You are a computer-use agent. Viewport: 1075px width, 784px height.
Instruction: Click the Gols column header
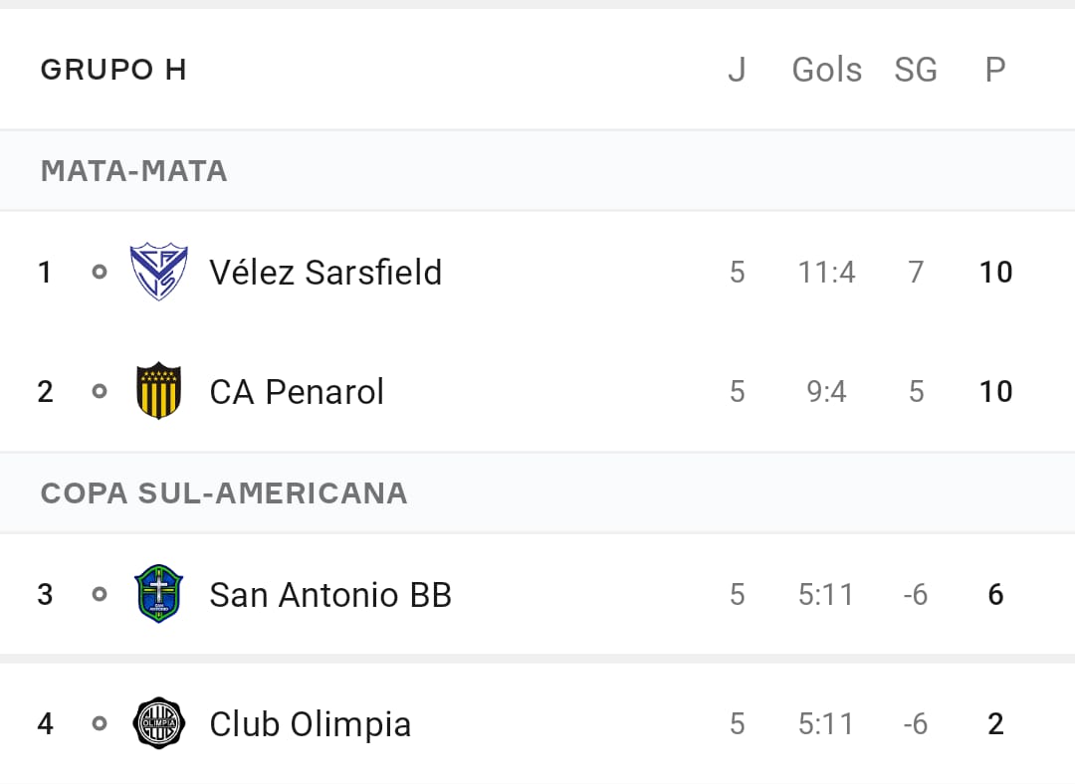827,70
